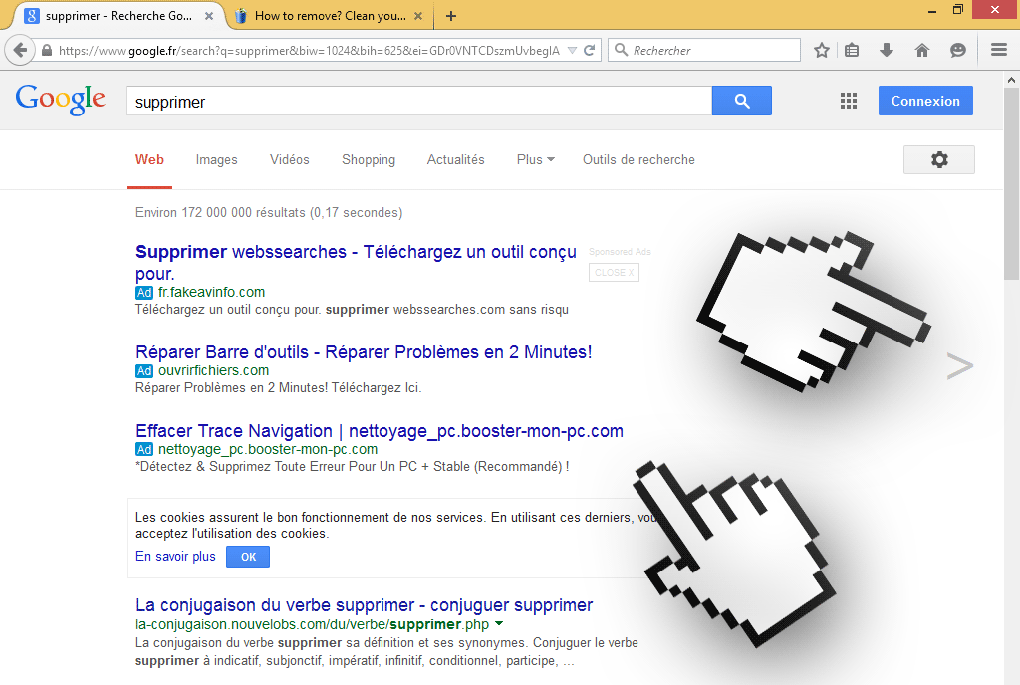Open the Google apps grid icon

tap(849, 101)
